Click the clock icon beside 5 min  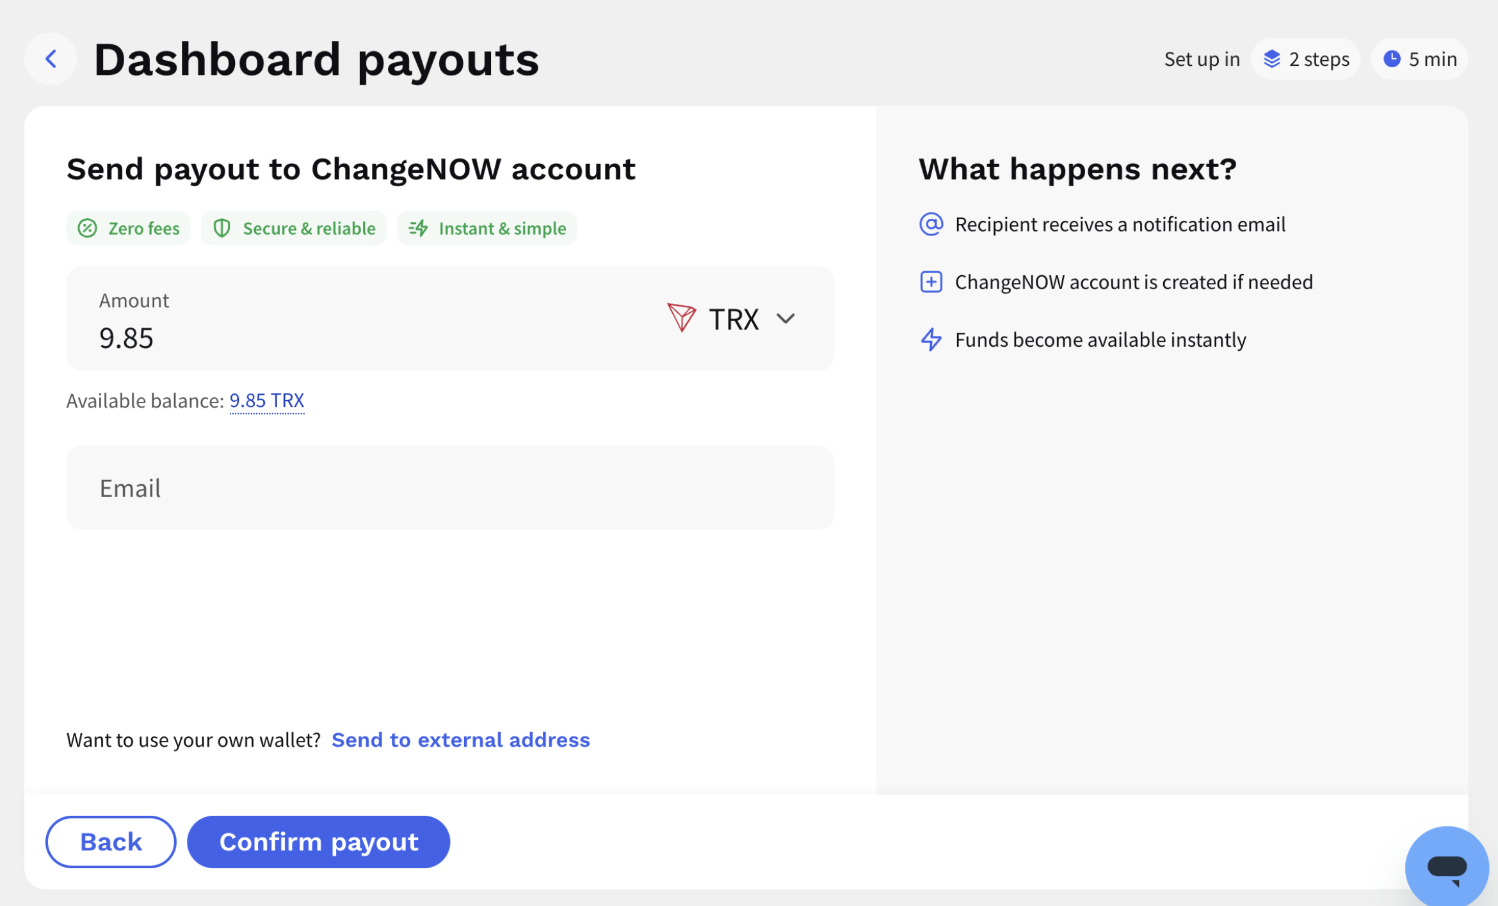(x=1392, y=59)
